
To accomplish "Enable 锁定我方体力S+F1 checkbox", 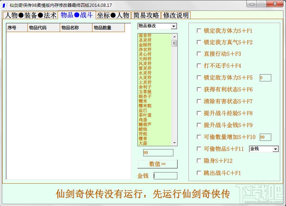I will pos(199,31).
